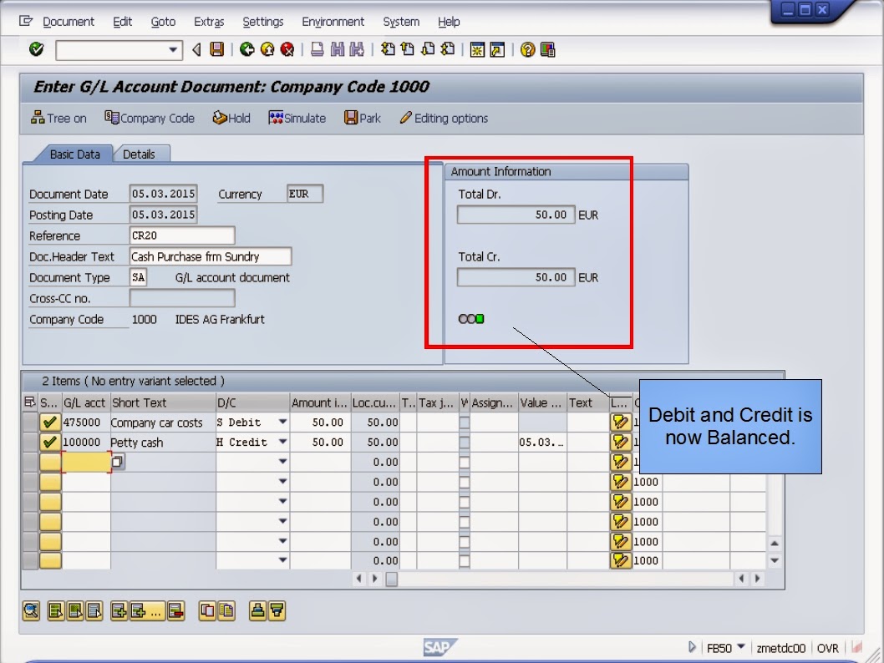Delete a row via the delete-row icon
This screenshot has width=884, height=663.
(175, 611)
